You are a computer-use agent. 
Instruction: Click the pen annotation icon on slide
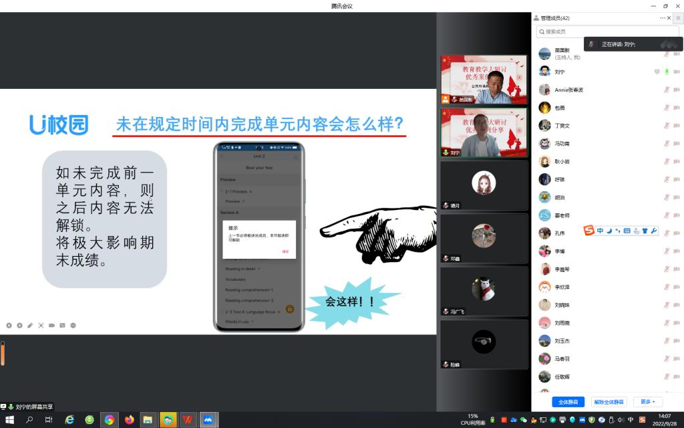point(30,326)
